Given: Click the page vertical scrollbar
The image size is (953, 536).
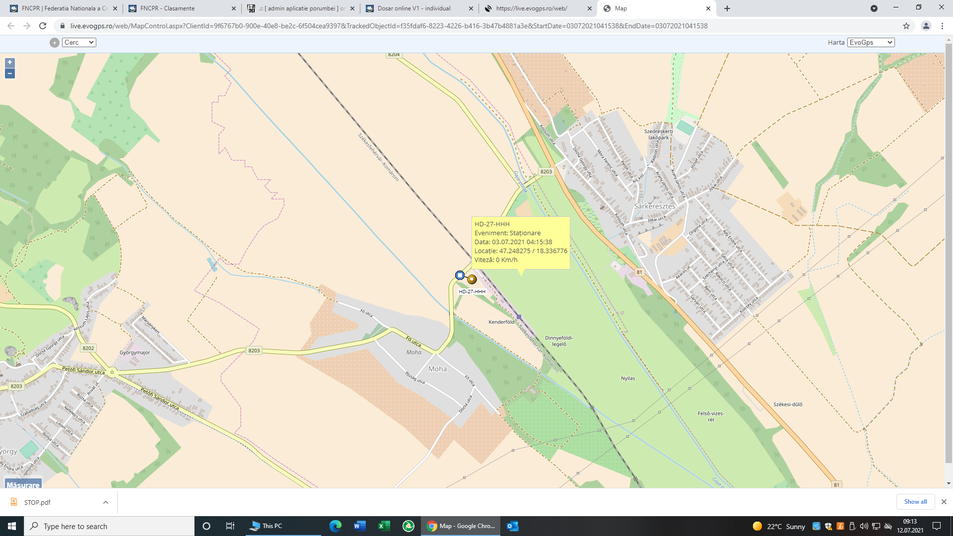Looking at the screenshot, I should (949, 248).
